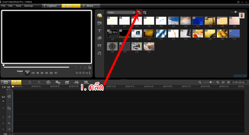Open the Video category dropdown

[x=121, y=12]
